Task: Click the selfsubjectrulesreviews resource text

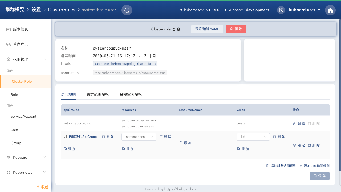Action: pyautogui.click(x=138, y=126)
